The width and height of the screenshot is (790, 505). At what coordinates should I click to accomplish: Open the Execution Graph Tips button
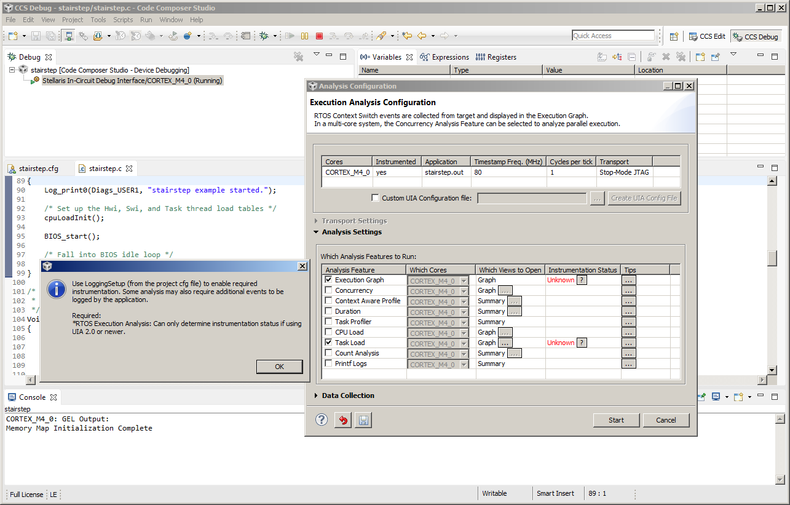(x=628, y=280)
